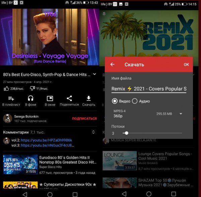The image size is (201, 197).
Task: Tap Android home button on left phone
Action: pos(50,194)
